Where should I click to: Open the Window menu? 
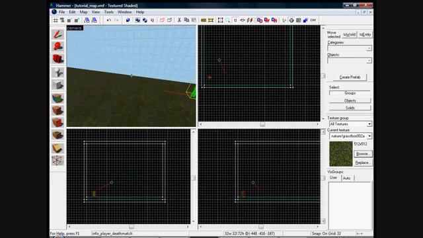pos(124,12)
